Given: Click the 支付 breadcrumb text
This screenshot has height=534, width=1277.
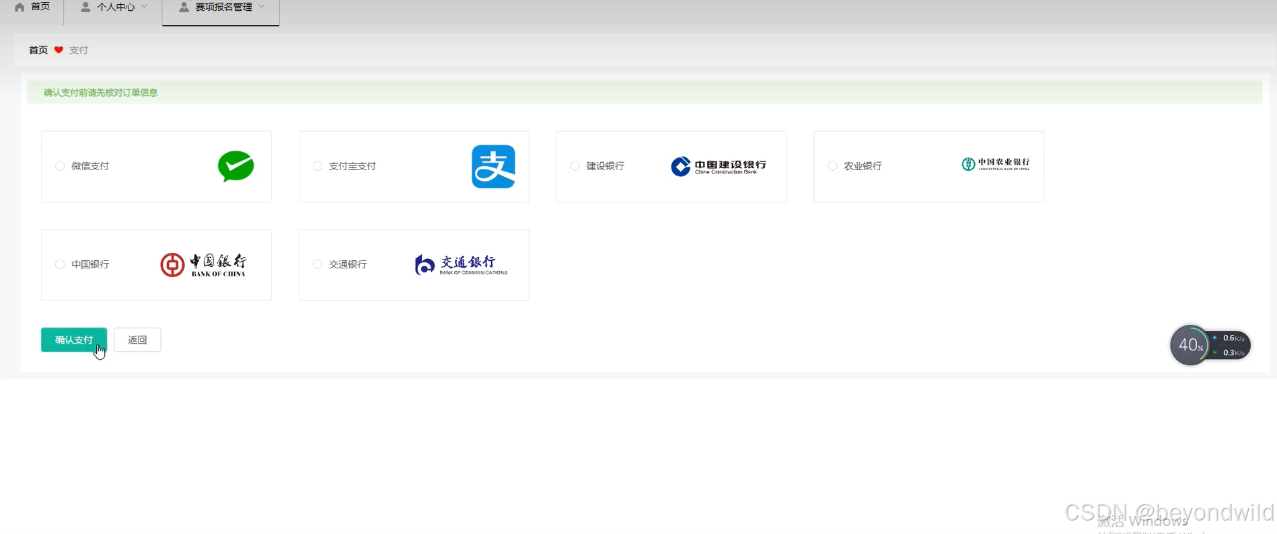Looking at the screenshot, I should pos(79,50).
